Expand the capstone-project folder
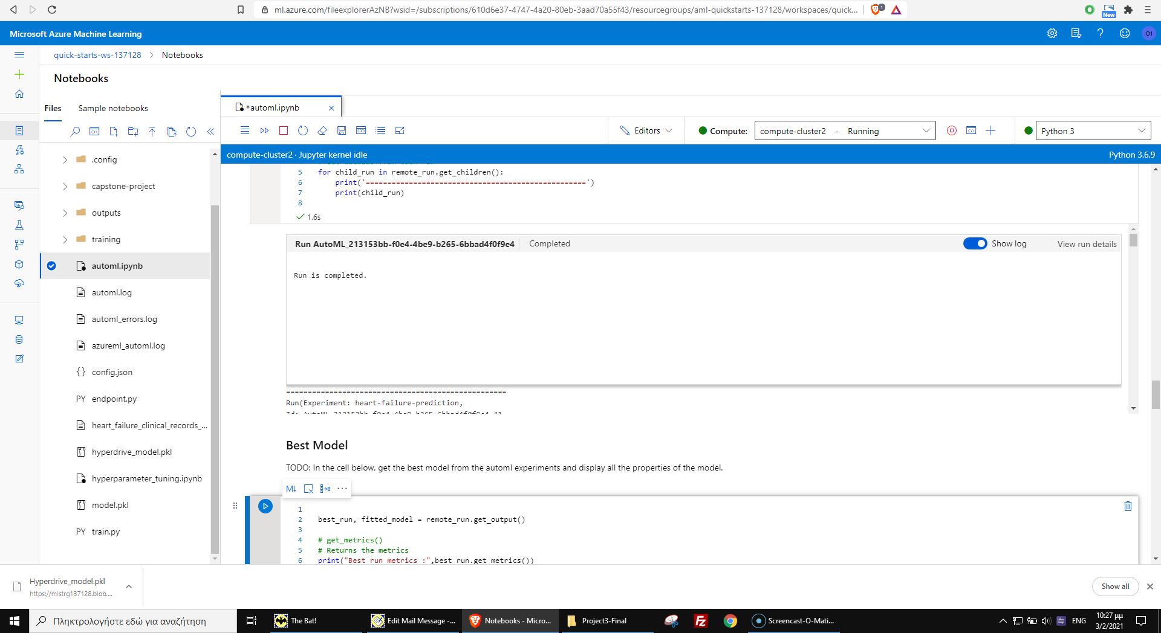The image size is (1161, 633). click(x=65, y=187)
